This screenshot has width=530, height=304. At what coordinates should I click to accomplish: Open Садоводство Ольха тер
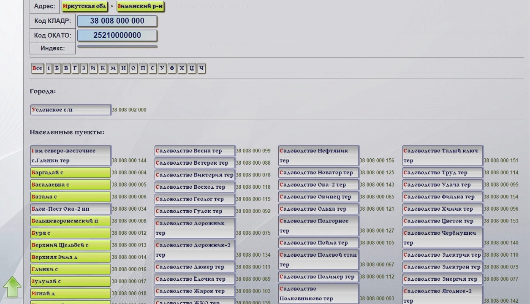coord(318,209)
